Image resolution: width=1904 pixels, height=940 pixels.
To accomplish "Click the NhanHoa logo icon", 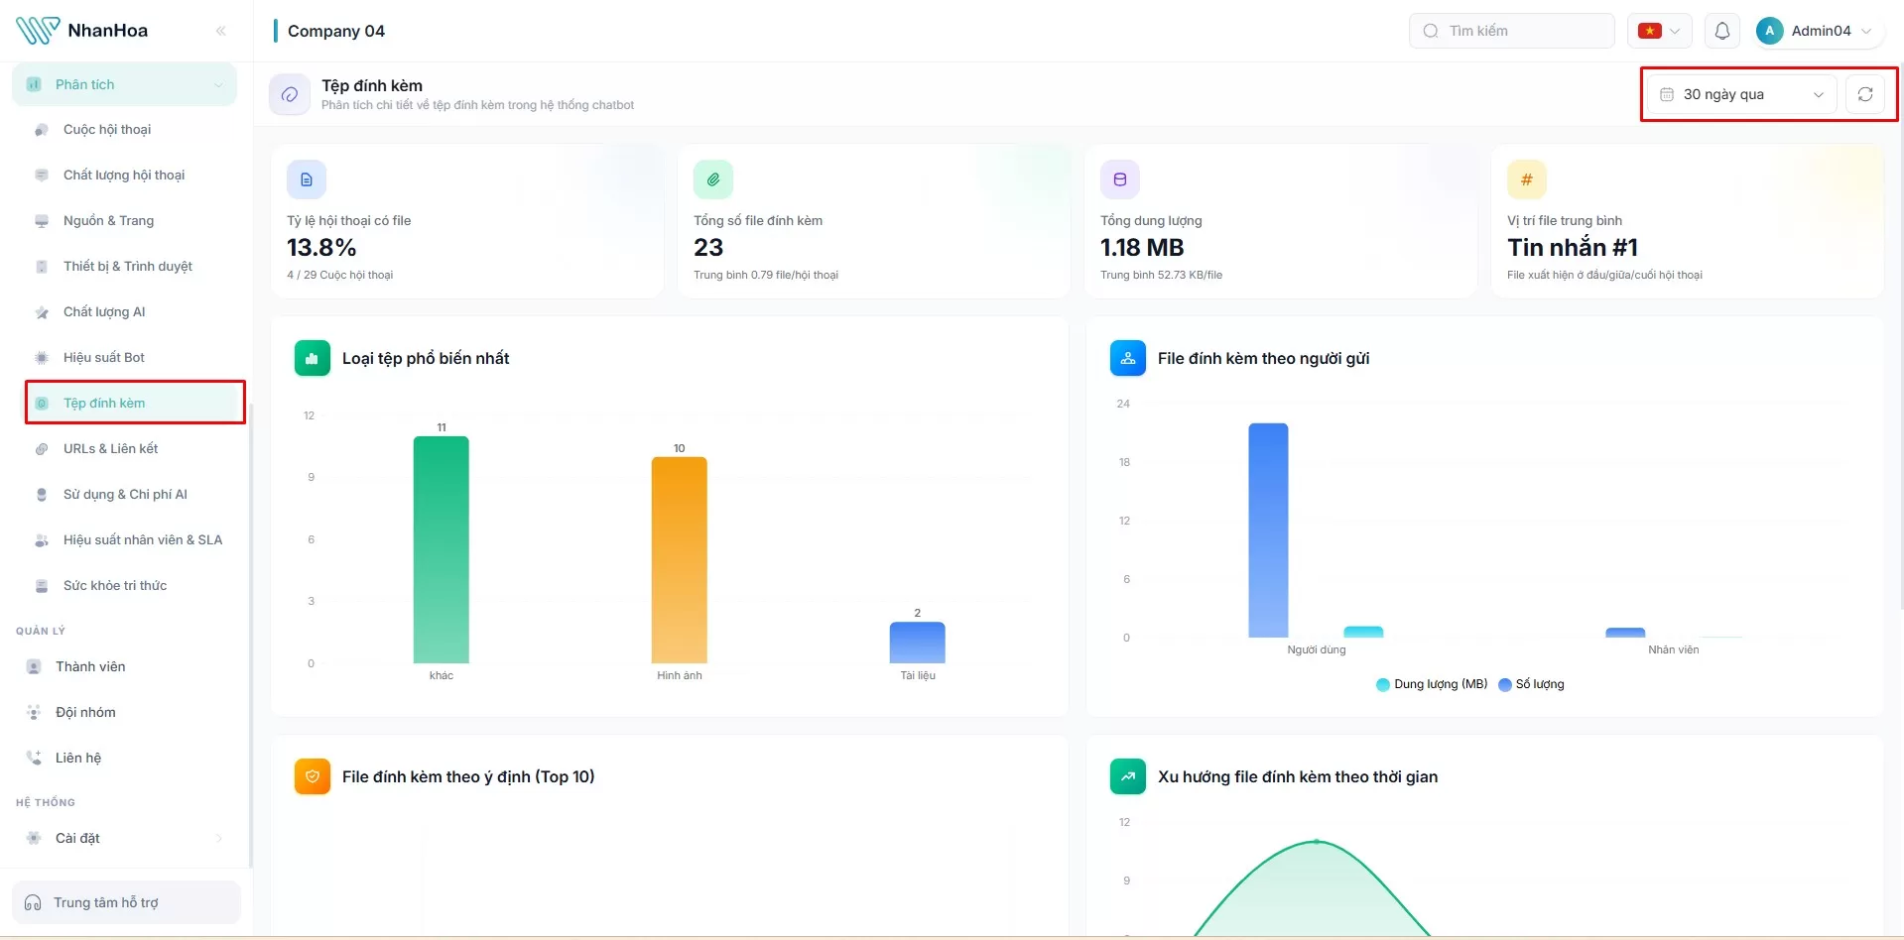I will coord(38,31).
